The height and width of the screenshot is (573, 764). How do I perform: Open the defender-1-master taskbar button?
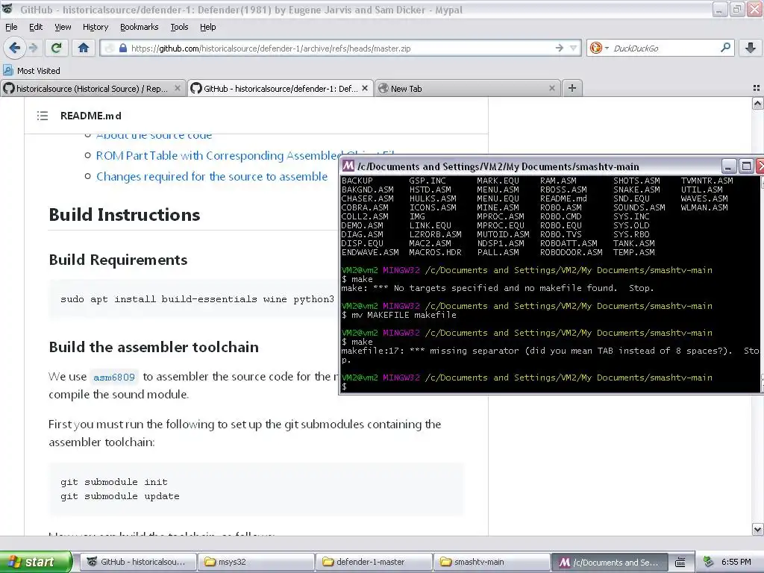click(374, 562)
